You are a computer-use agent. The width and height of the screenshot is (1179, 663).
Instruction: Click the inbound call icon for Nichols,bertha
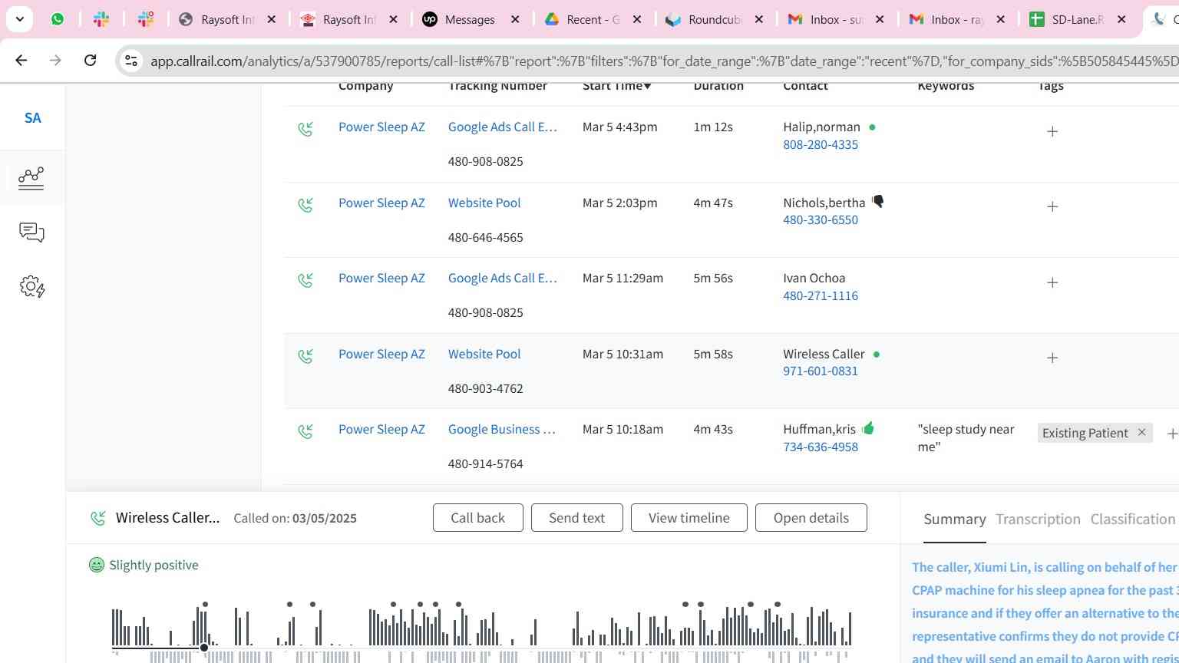(305, 205)
